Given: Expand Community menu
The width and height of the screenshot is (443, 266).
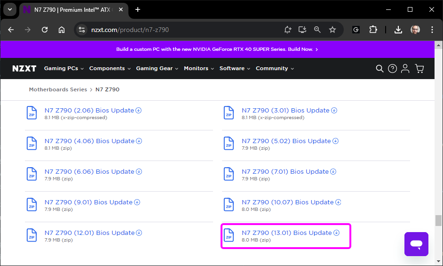Looking at the screenshot, I should tap(275, 68).
